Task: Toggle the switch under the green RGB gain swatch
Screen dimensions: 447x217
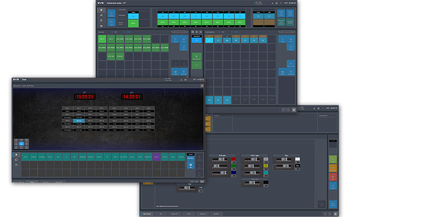Action: [x=234, y=169]
